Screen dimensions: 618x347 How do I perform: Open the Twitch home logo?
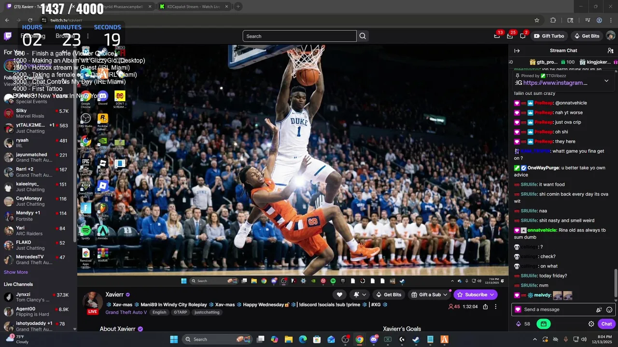coord(8,36)
